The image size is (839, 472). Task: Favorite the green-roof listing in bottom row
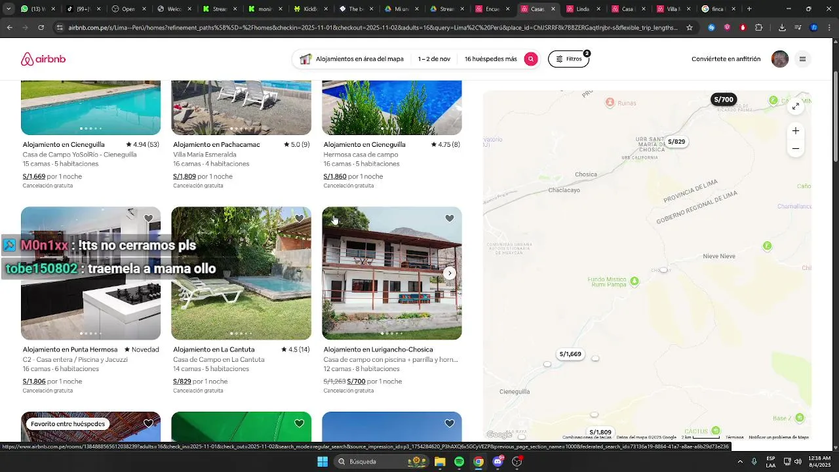click(x=299, y=423)
